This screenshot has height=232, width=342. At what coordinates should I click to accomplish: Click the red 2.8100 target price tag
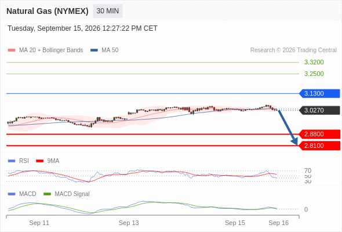[x=319, y=146]
